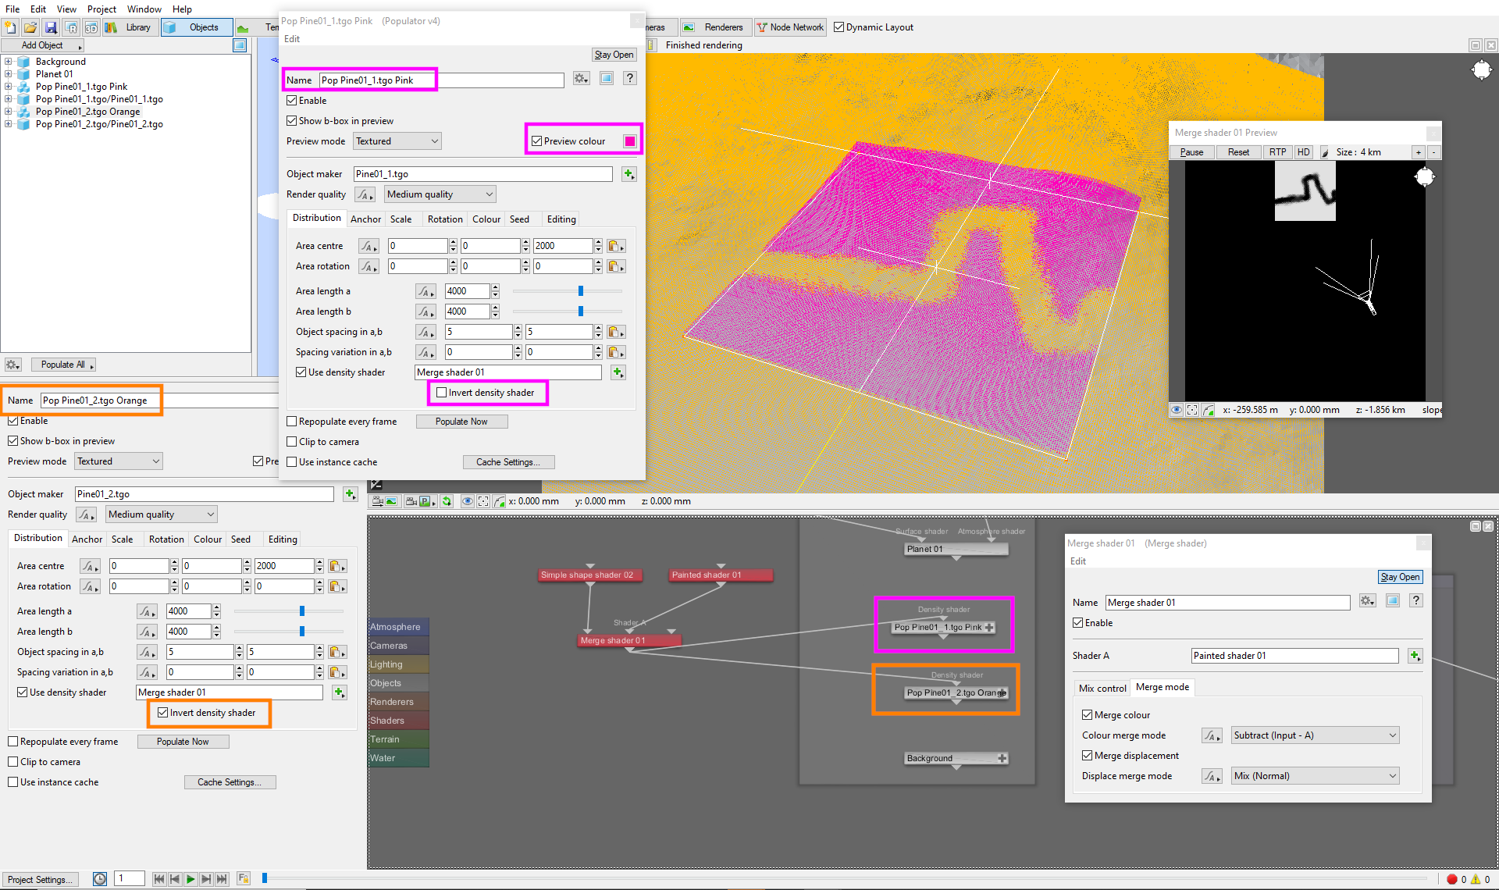Toggle Merge displacement checkbox
Viewport: 1499px width, 890px height.
tap(1087, 756)
